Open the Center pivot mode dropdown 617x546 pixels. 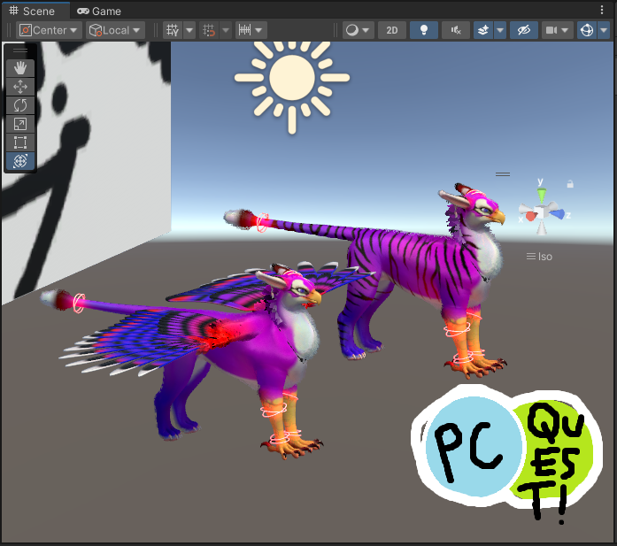click(49, 30)
